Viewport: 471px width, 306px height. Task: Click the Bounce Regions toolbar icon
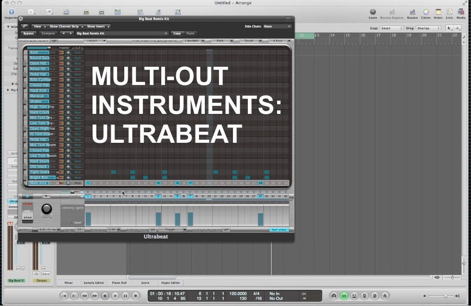pos(392,14)
